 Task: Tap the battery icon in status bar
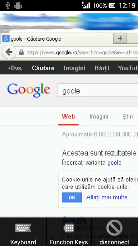(x=112, y=6)
